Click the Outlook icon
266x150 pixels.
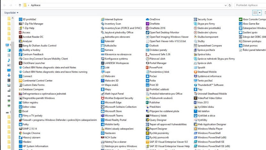(x=147, y=46)
